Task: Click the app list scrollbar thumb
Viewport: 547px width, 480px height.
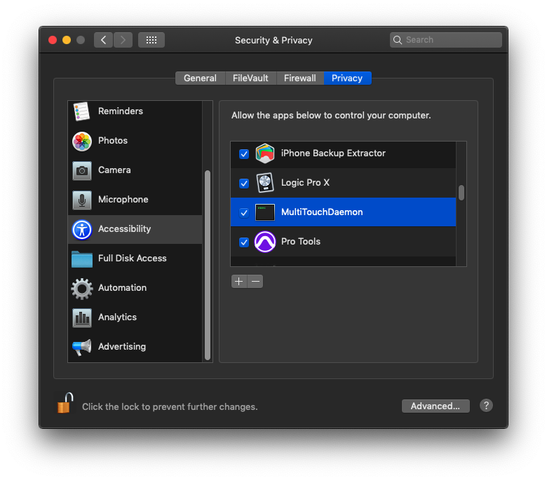Action: [x=461, y=192]
